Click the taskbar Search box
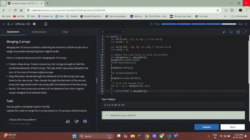The height and width of the screenshot is (140, 250). coord(96,136)
